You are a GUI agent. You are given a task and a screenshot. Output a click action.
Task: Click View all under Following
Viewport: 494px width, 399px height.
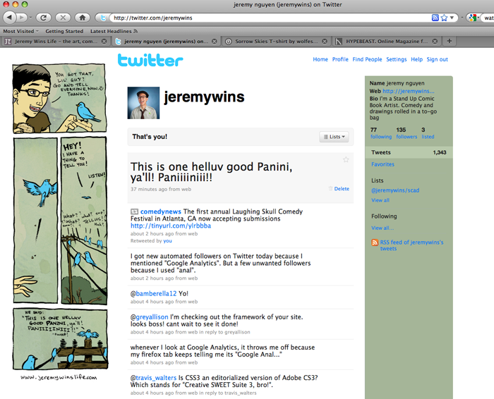(x=382, y=228)
